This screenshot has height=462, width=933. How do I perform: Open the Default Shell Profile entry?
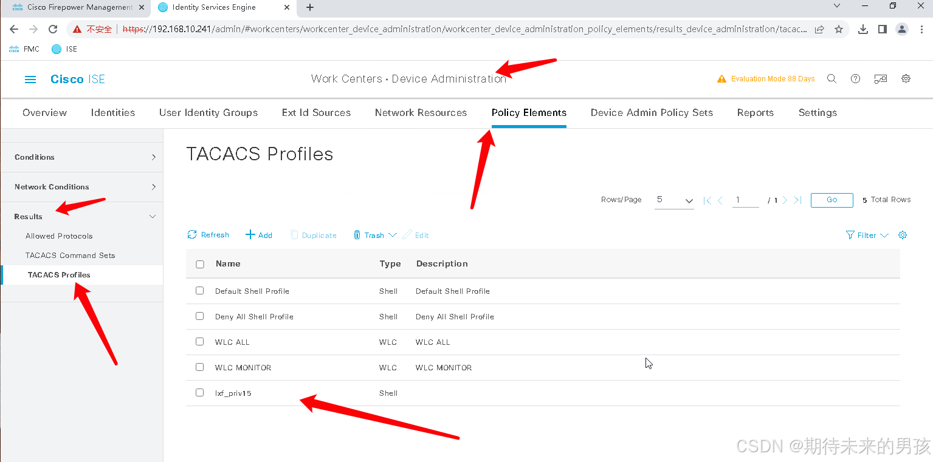coord(252,291)
